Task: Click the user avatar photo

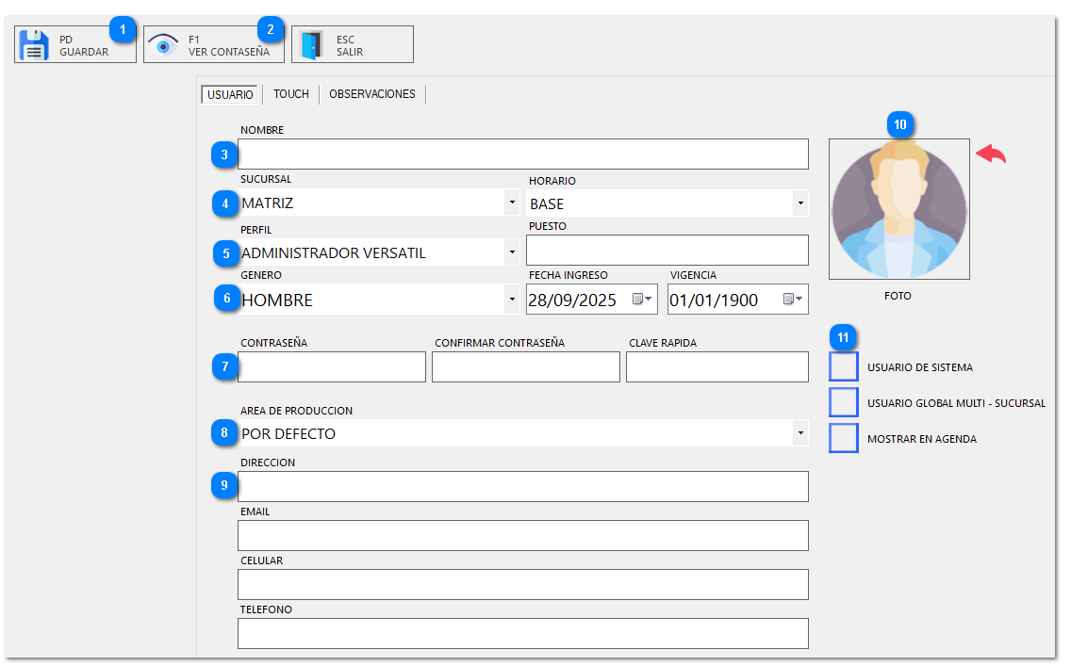Action: click(898, 209)
